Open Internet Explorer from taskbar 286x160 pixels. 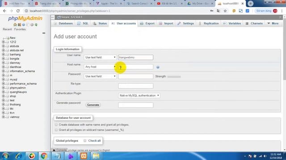19,156
